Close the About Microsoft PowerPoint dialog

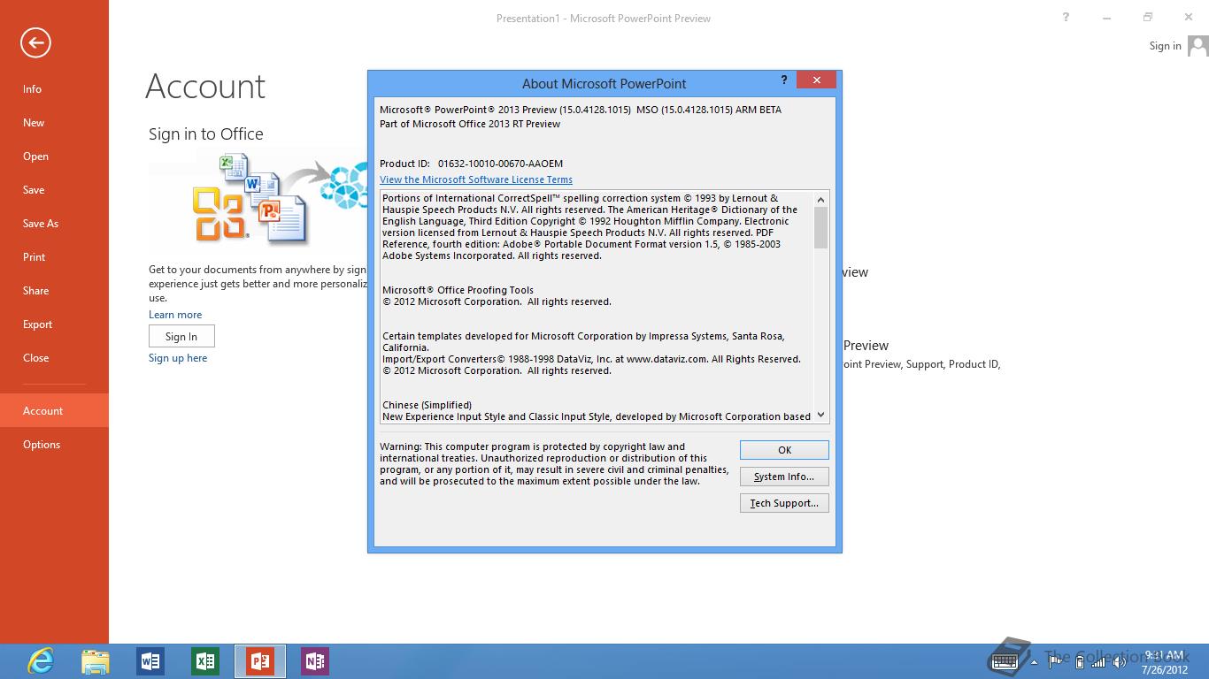tap(816, 80)
